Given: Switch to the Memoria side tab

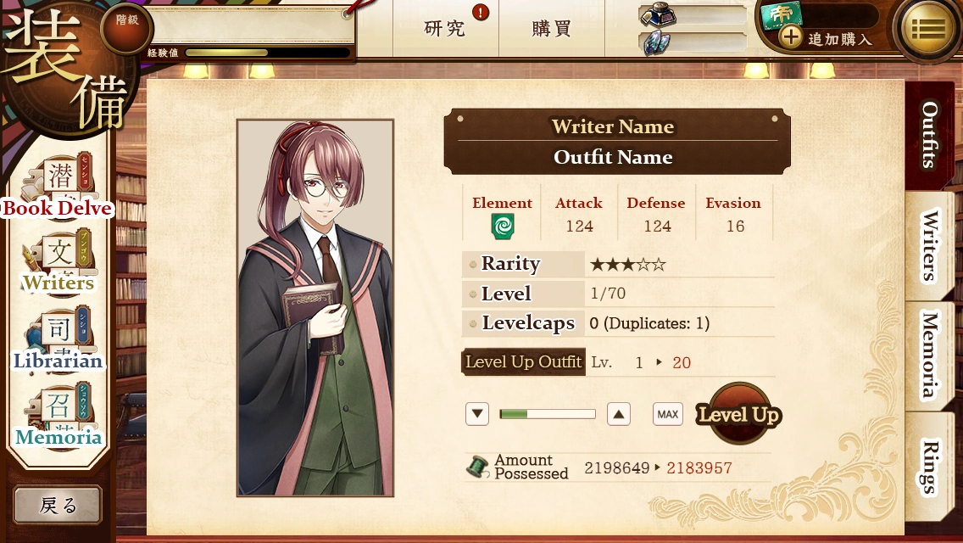Looking at the screenshot, I should [x=929, y=355].
